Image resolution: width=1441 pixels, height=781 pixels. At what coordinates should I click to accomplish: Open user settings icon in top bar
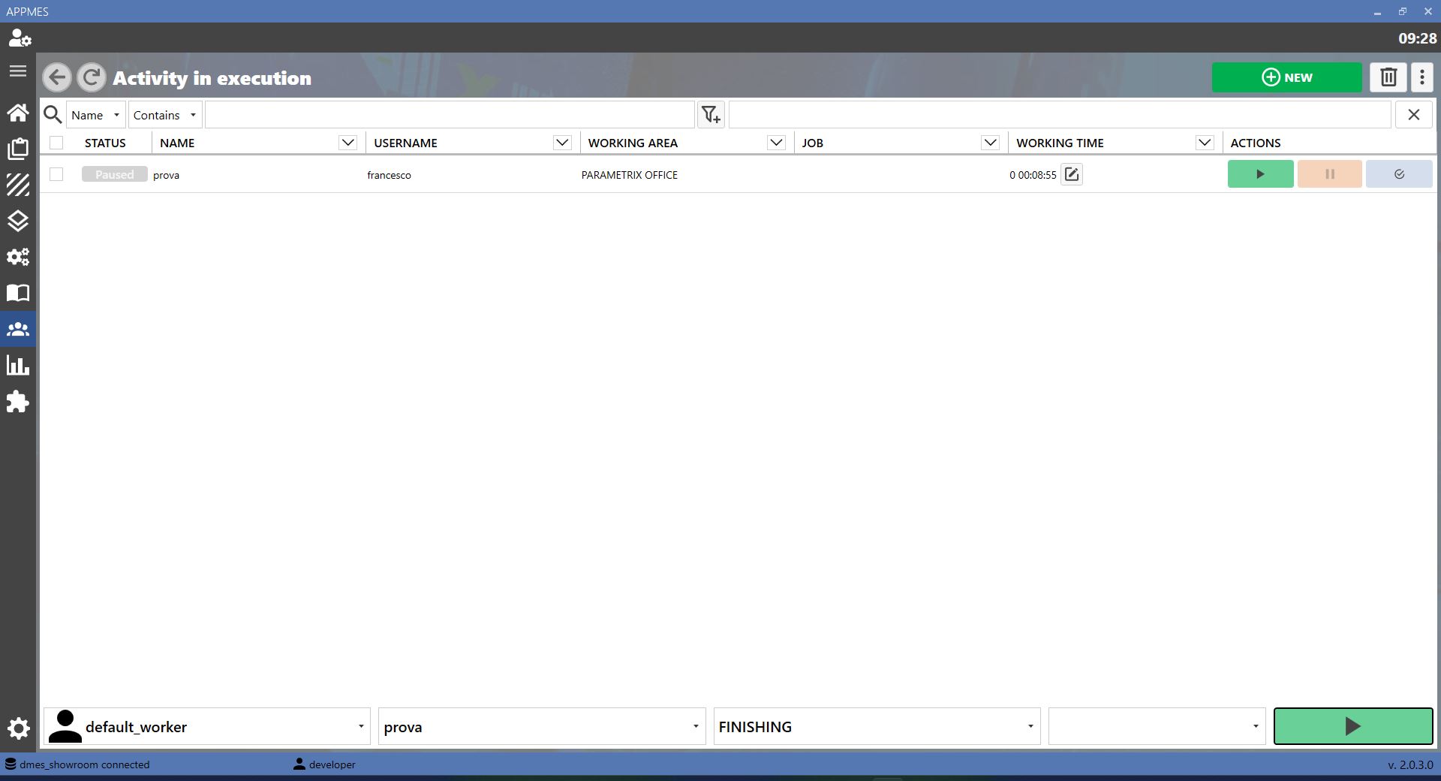20,38
